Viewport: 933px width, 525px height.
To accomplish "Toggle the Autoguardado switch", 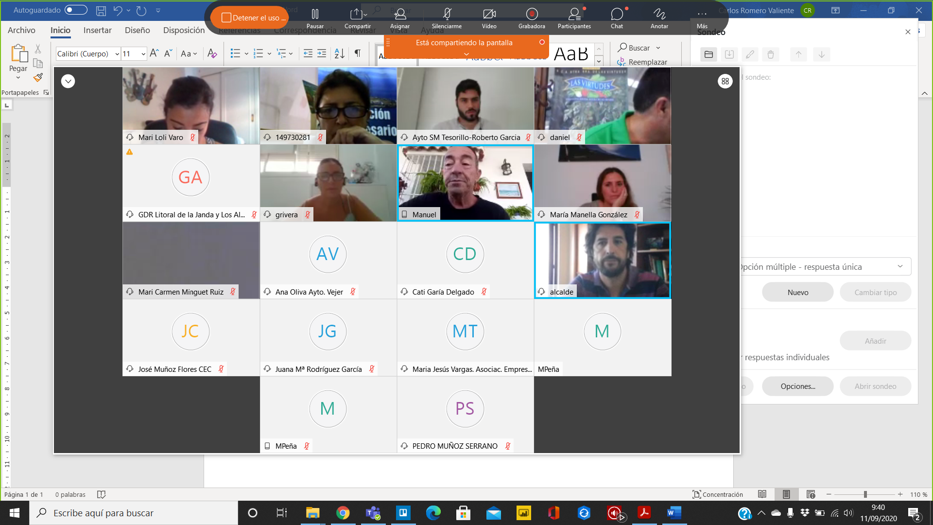I will click(76, 10).
